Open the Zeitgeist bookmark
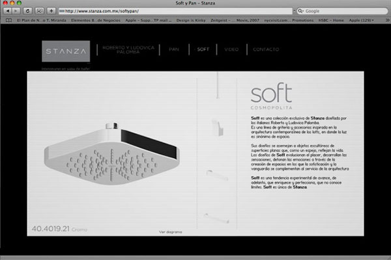Screen dimensions: 391x260 [220, 20]
